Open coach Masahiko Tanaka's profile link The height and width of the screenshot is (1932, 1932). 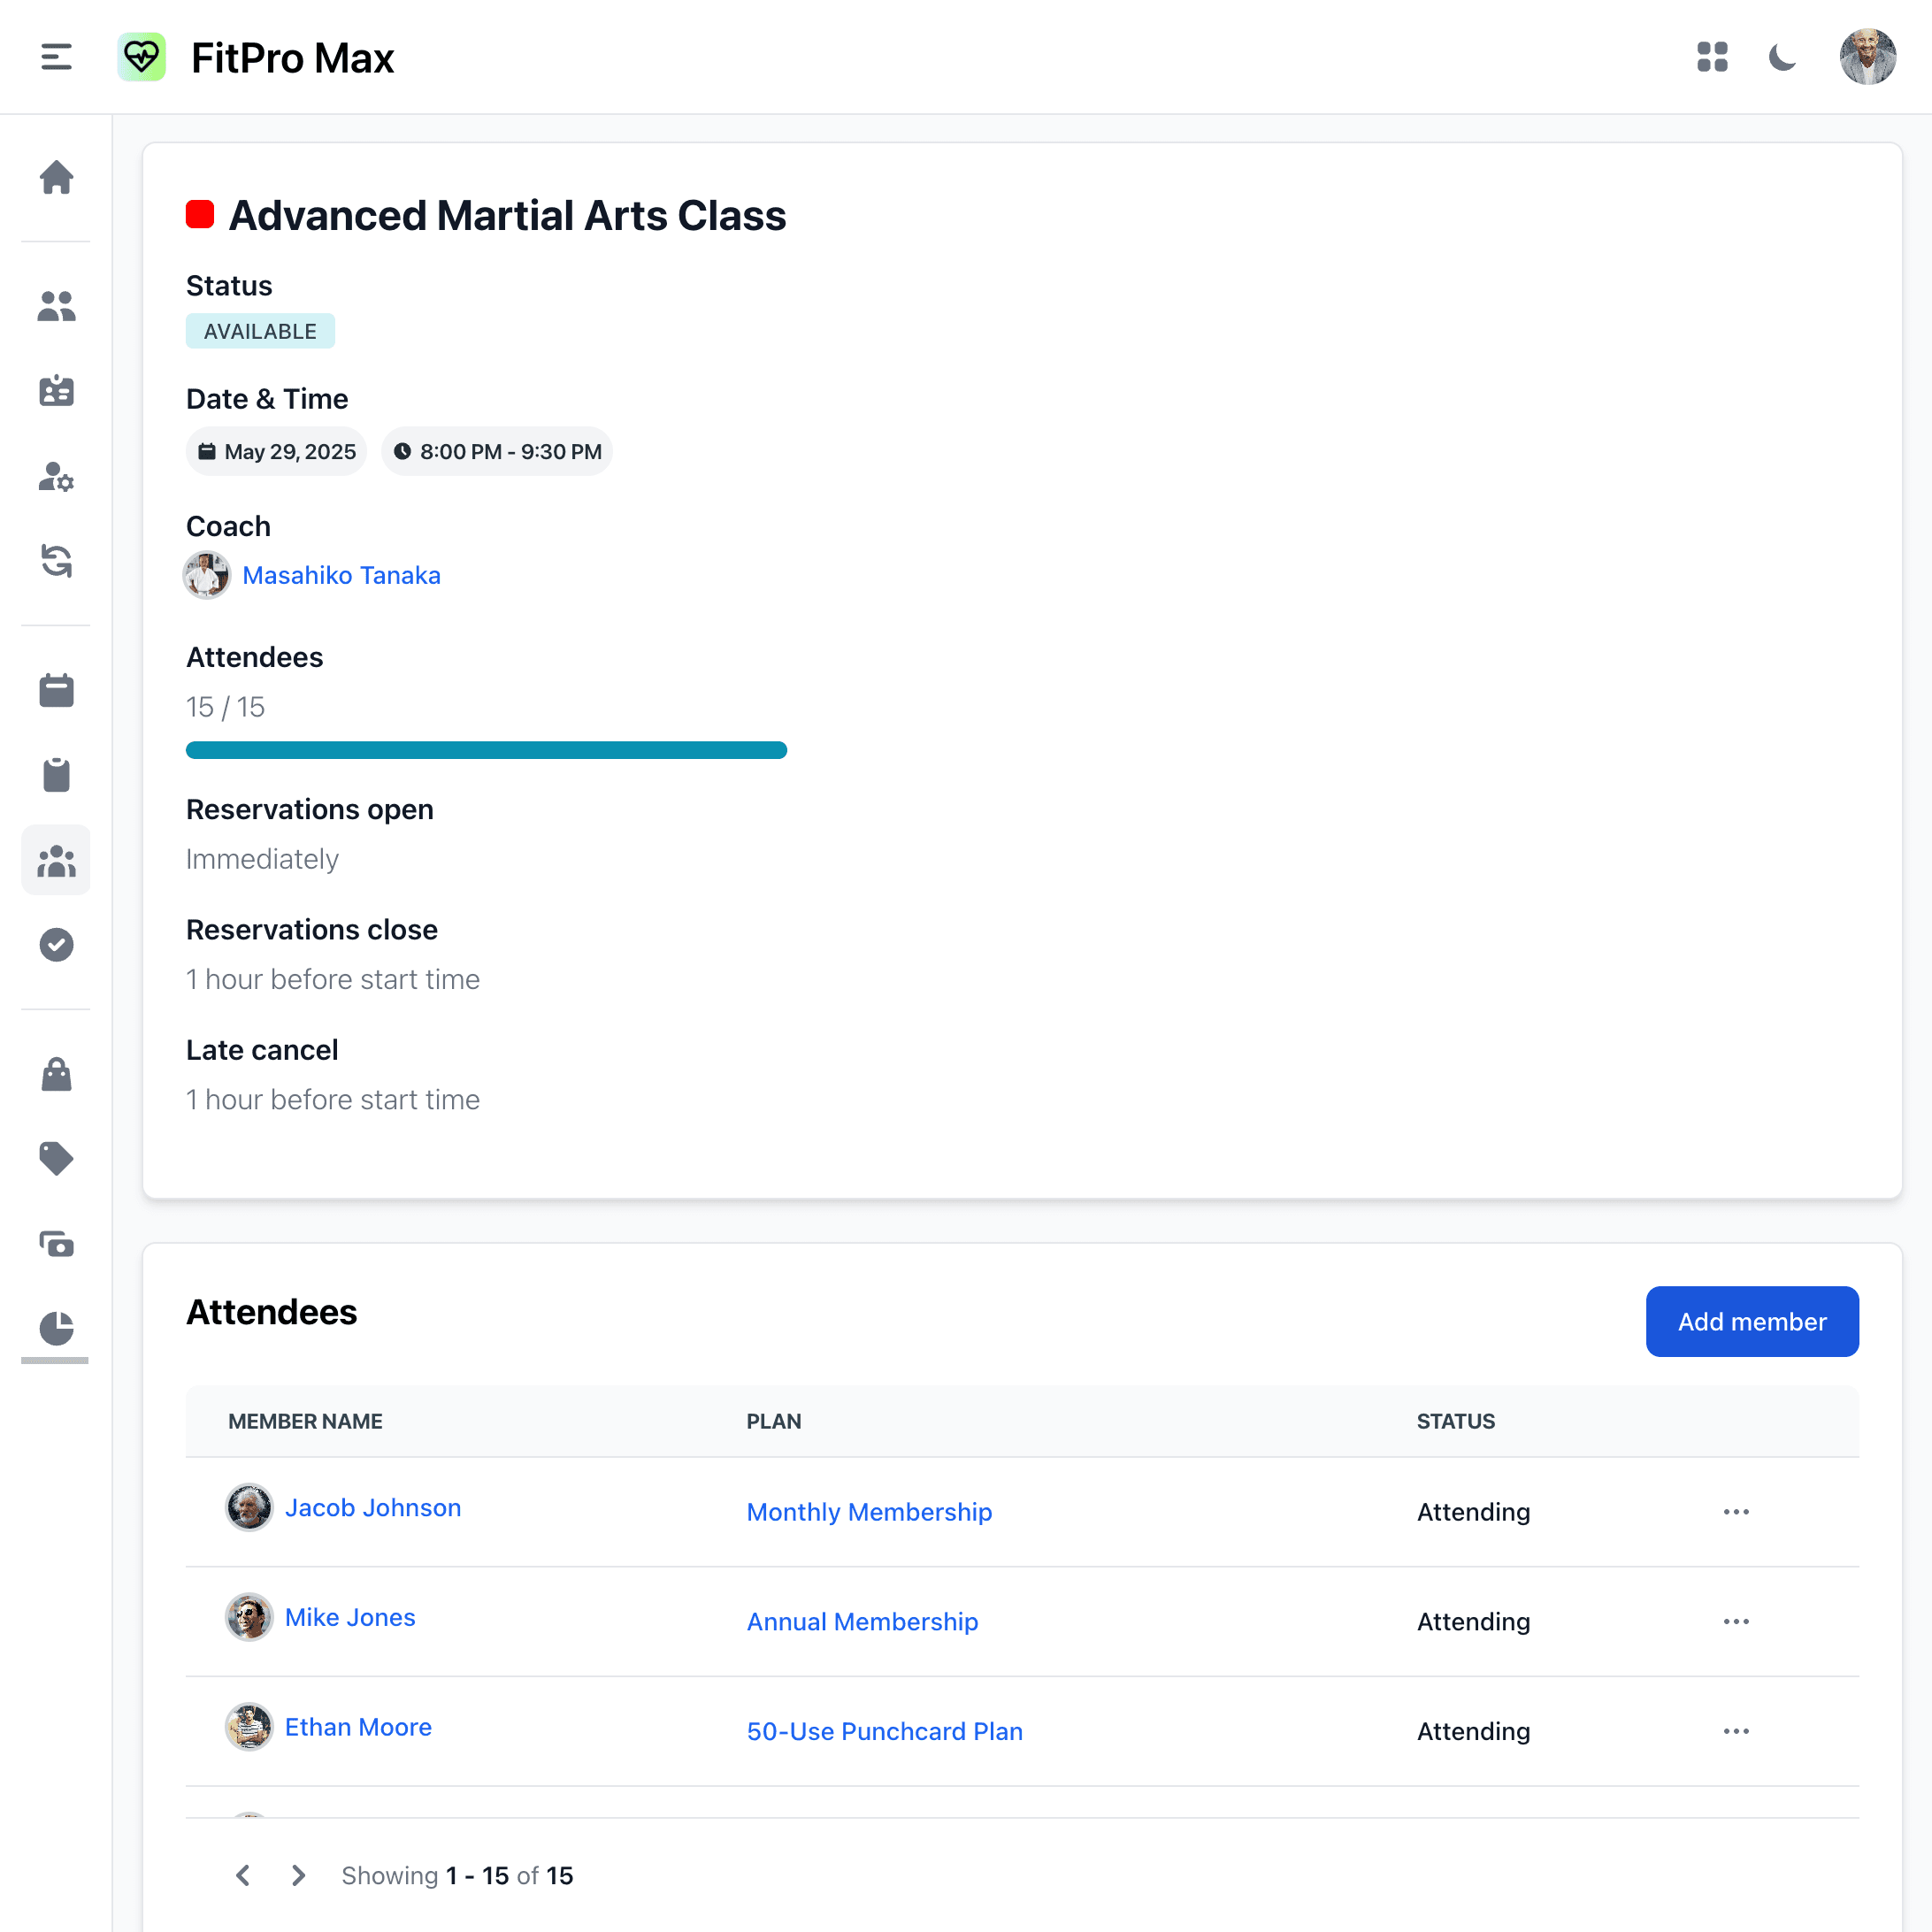(x=341, y=575)
